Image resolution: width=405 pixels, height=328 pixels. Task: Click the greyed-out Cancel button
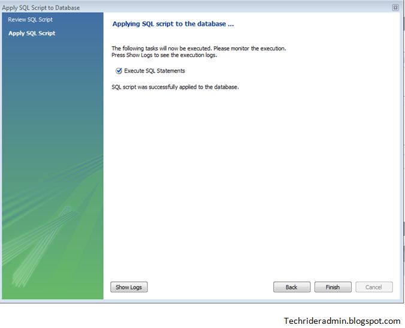click(x=374, y=287)
